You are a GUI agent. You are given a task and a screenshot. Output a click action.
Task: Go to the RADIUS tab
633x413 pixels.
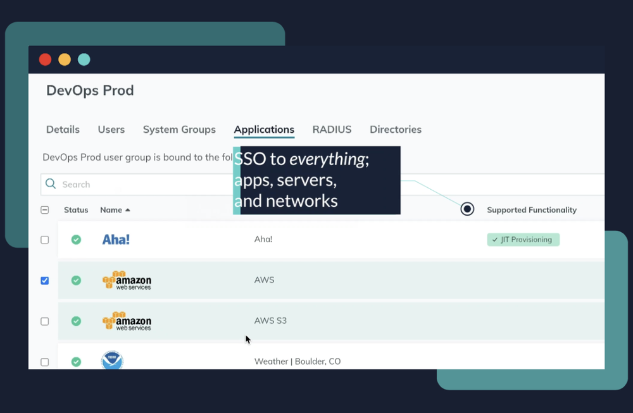(x=332, y=130)
